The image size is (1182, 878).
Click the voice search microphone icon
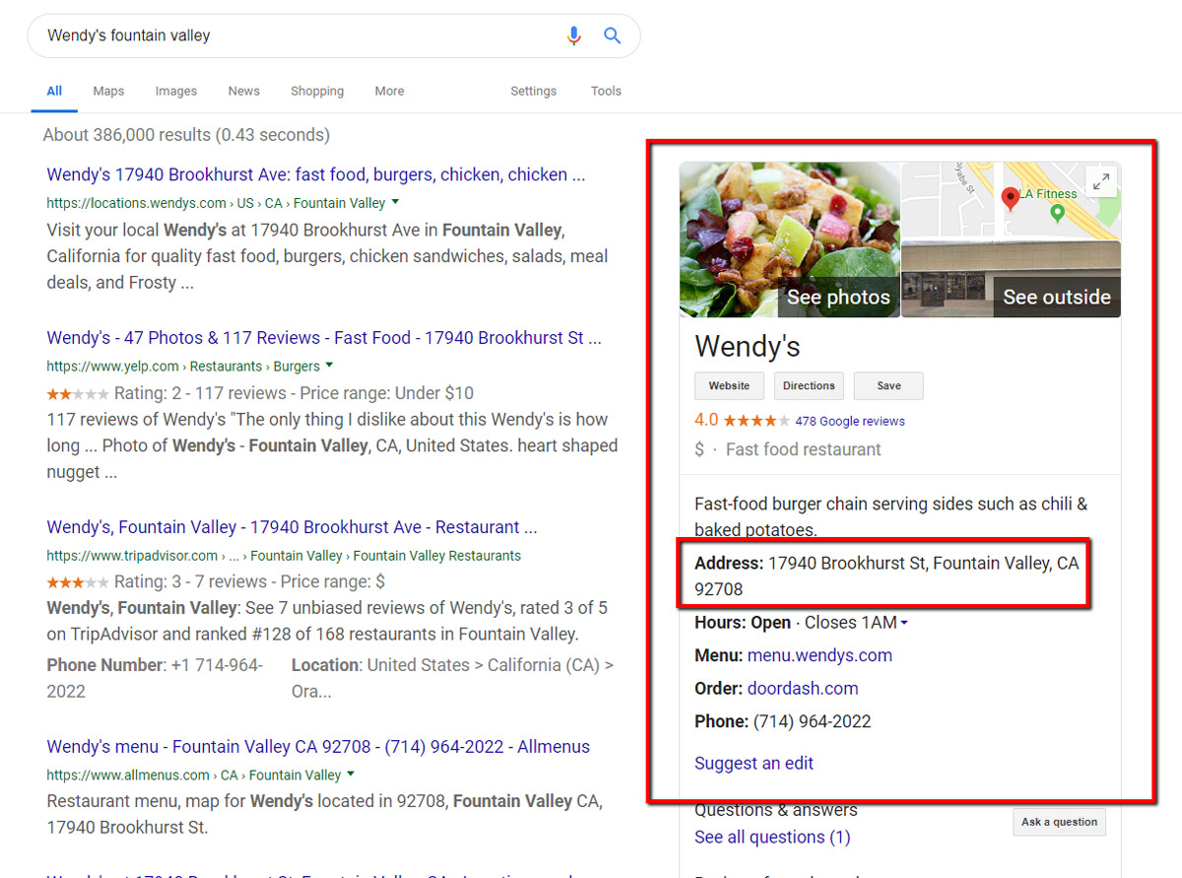click(x=573, y=36)
